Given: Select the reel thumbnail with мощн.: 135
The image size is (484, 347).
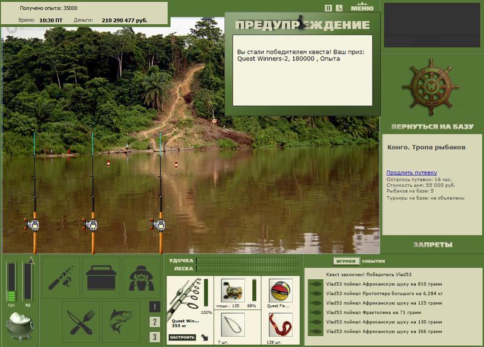Looking at the screenshot, I should pos(233,291).
